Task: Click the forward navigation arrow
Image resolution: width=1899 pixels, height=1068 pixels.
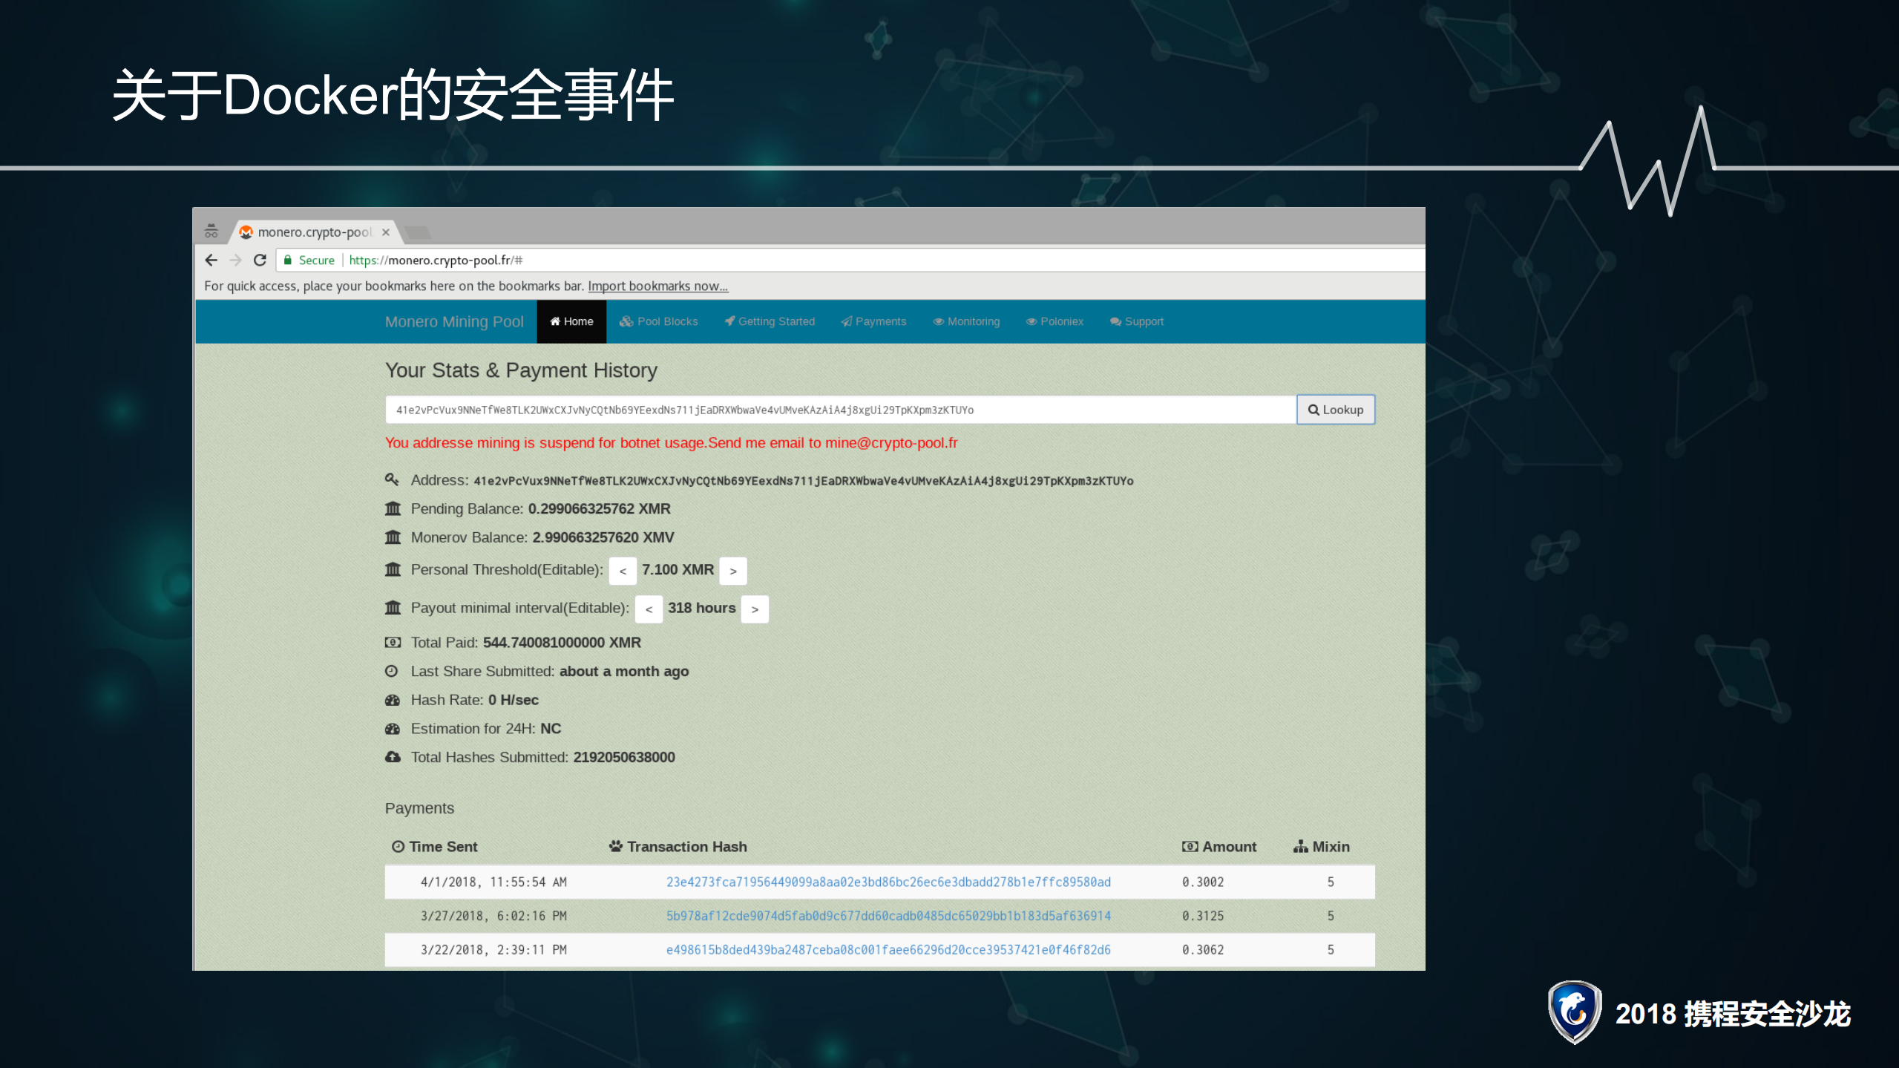Action: click(x=235, y=260)
